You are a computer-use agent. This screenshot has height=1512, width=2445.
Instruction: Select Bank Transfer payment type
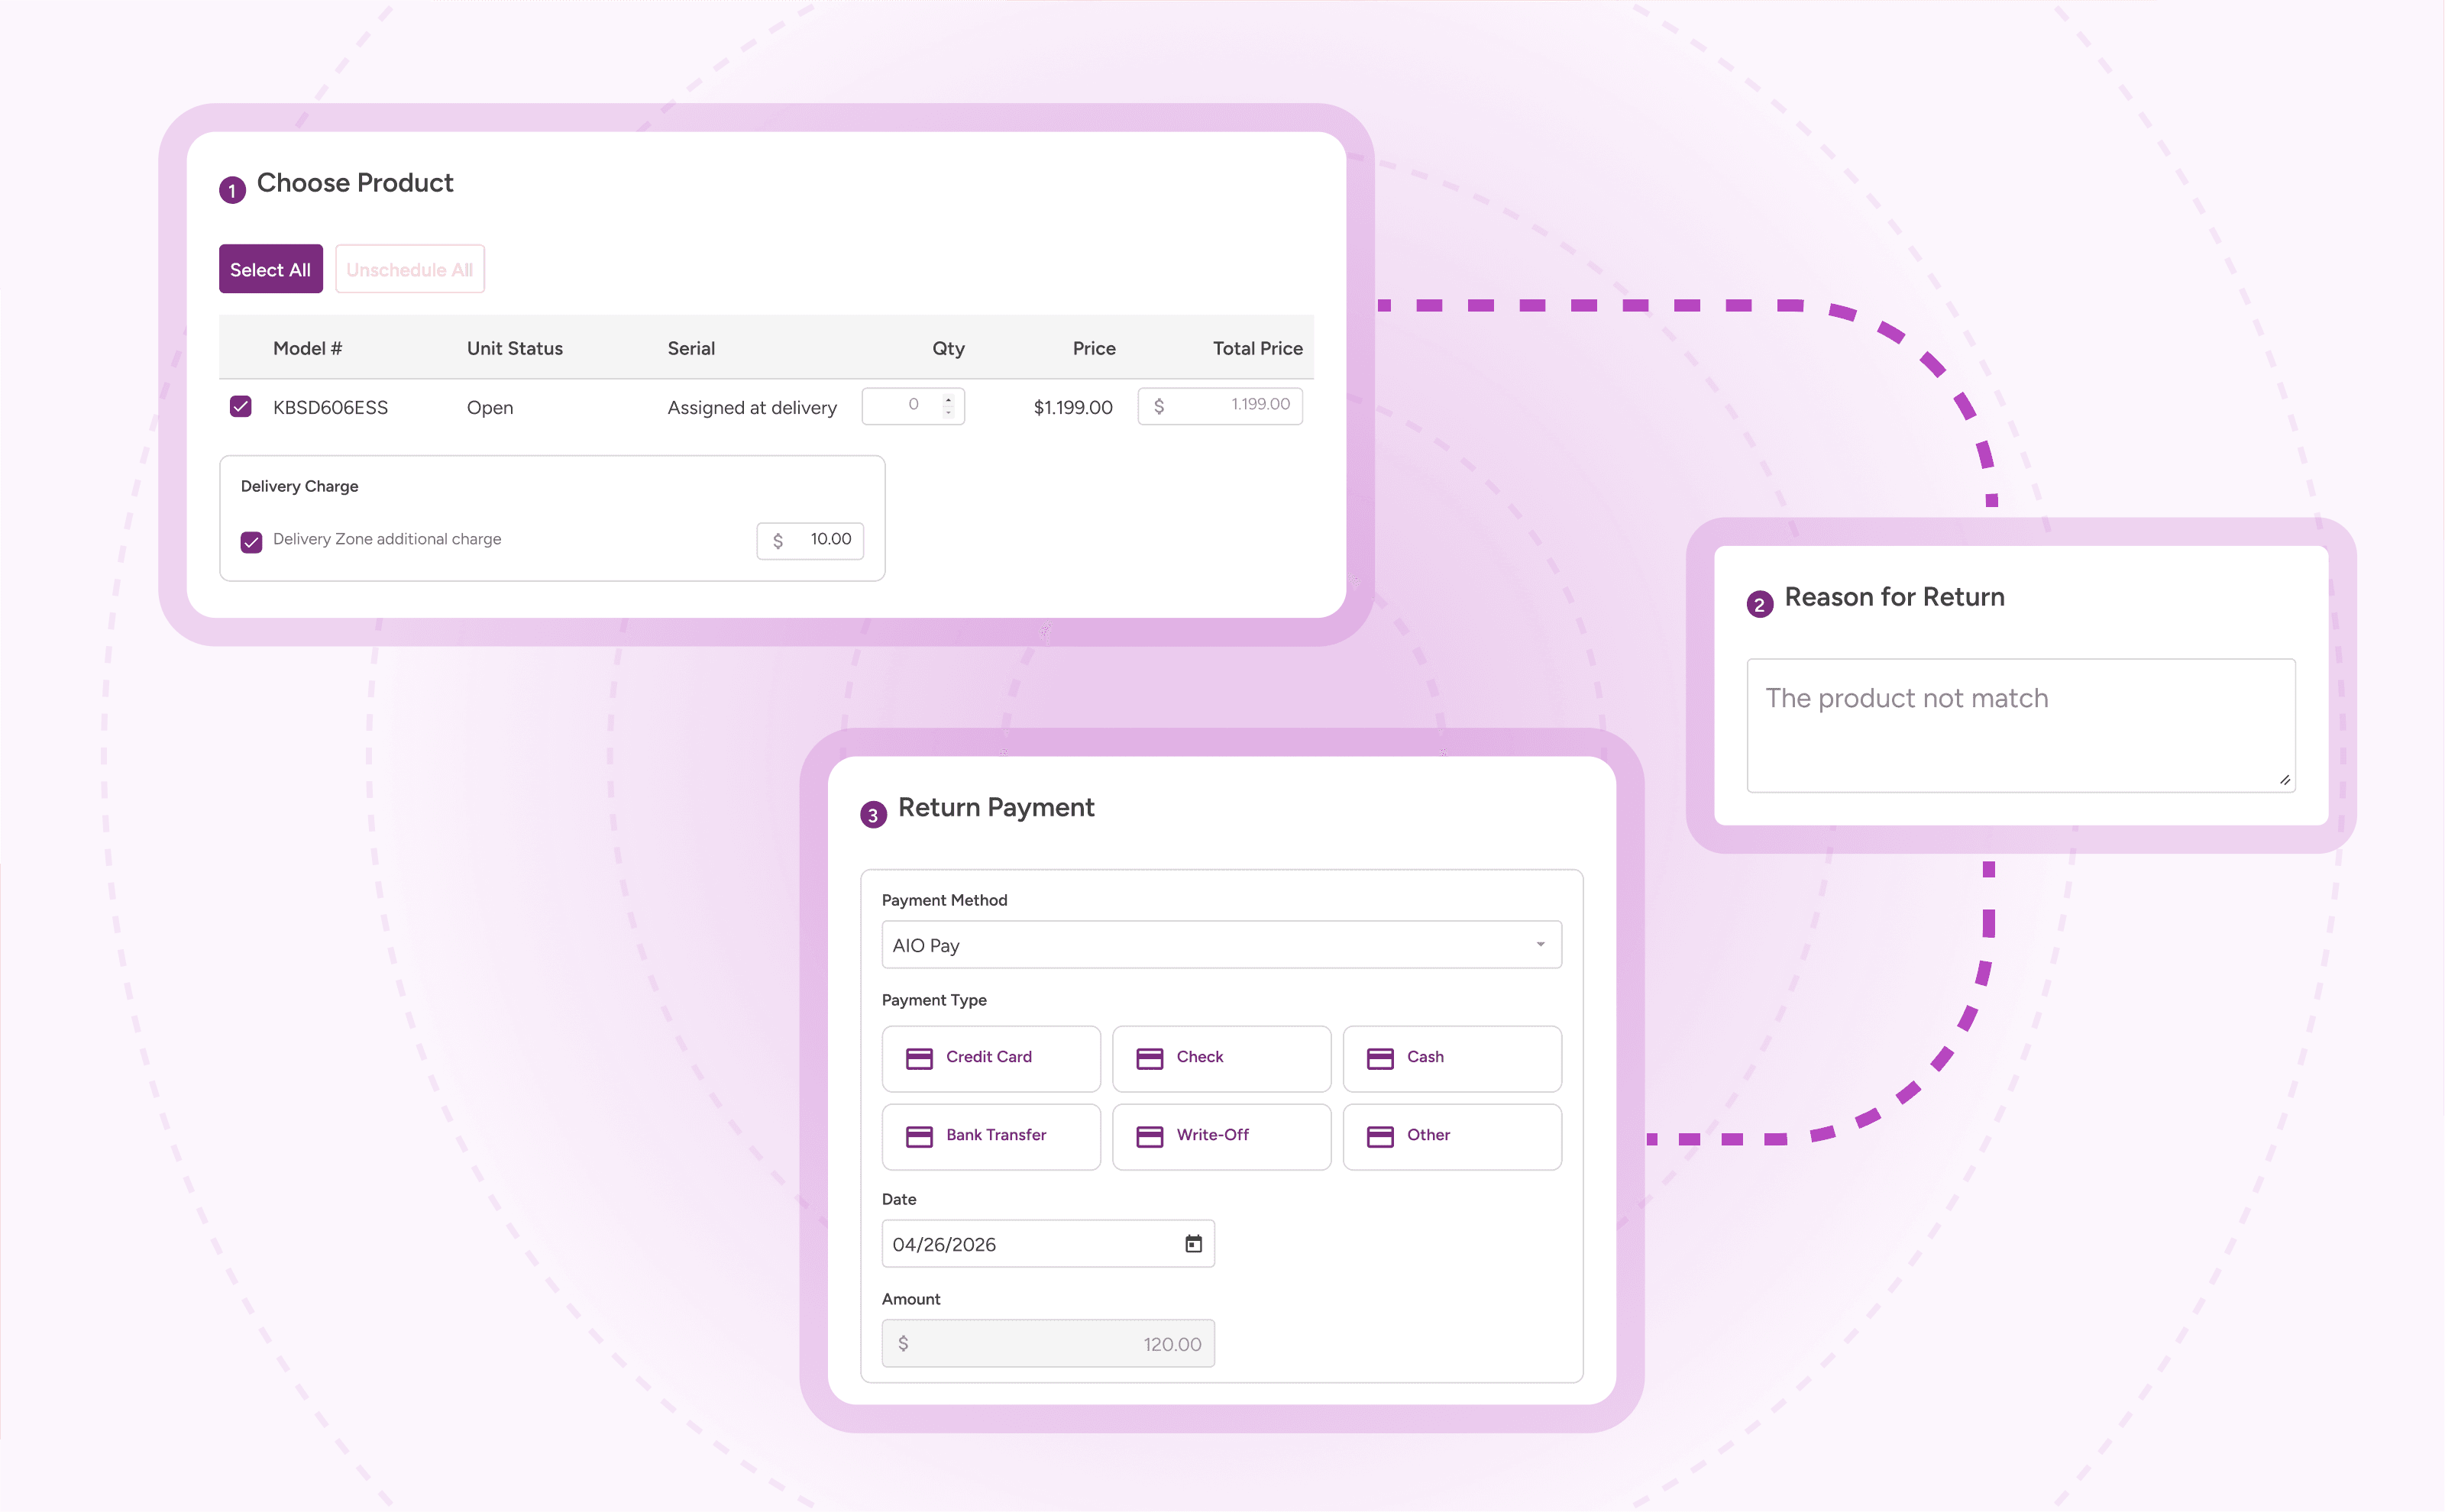991,1136
